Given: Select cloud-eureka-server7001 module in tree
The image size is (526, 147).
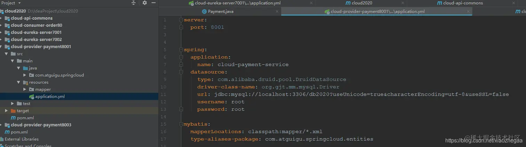Looking at the screenshot, I should click(x=36, y=32).
